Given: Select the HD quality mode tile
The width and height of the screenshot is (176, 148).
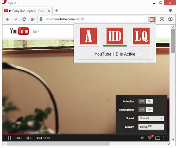Looking at the screenshot, I should [115, 36].
